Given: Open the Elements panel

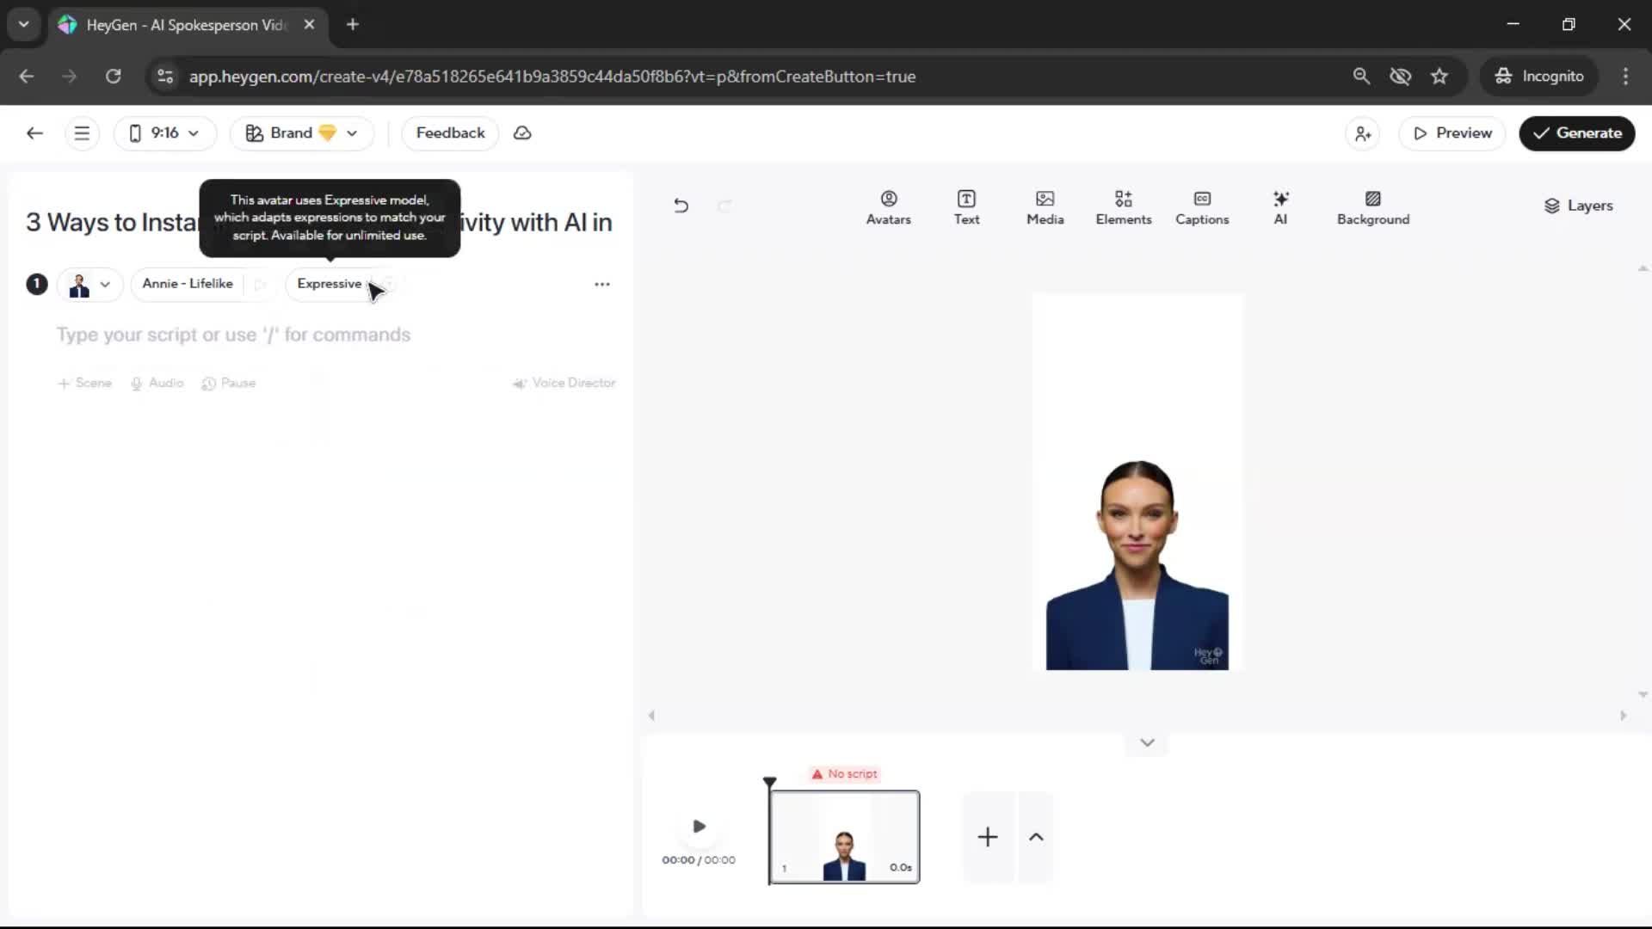Looking at the screenshot, I should point(1123,207).
